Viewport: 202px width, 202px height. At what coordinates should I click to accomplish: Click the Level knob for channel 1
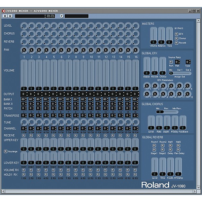click(24, 26)
